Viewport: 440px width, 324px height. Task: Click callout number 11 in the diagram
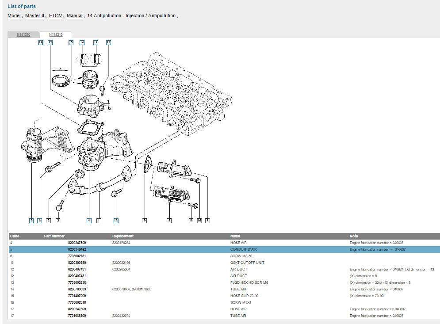(40, 43)
